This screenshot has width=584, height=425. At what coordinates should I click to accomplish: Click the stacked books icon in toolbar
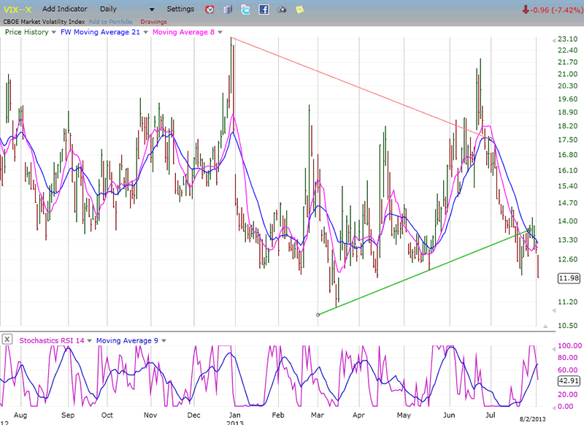(228, 9)
